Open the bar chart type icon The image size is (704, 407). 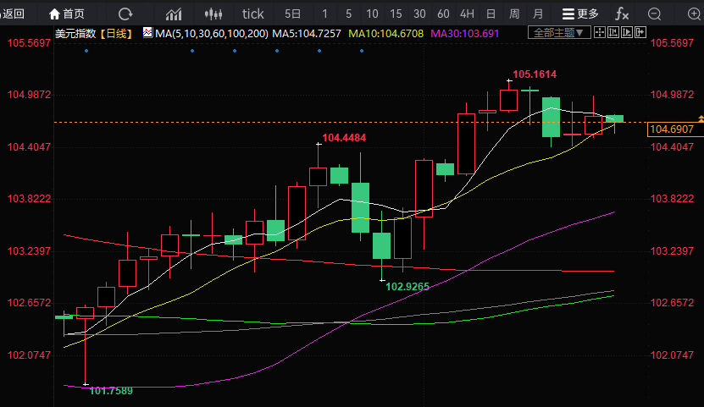[x=174, y=14]
